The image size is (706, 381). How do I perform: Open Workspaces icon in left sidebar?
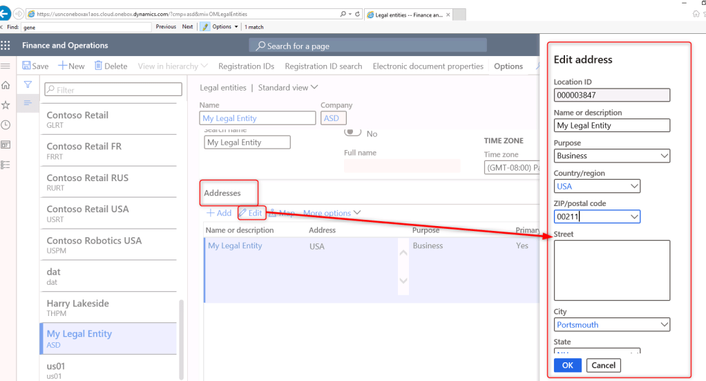point(6,145)
